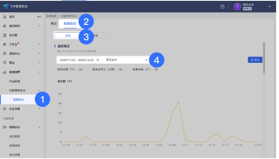Expand the 组织架构 sidebar section
Image resolution: width=279 pixels, height=159 pixels.
pyautogui.click(x=40, y=26)
